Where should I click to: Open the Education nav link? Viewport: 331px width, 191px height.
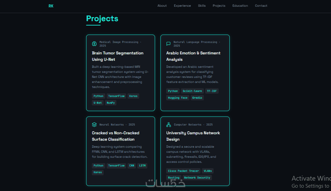click(x=240, y=6)
